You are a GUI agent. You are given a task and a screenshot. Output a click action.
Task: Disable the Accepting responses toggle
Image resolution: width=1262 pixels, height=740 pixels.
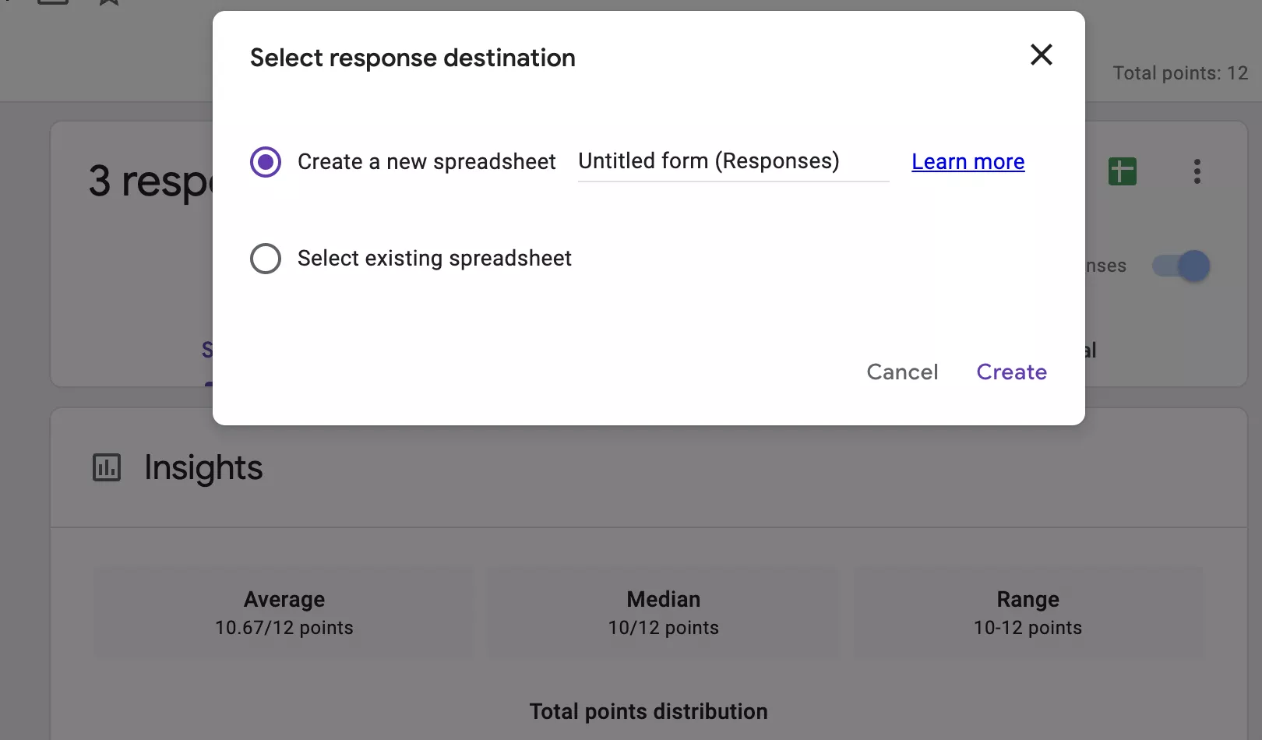coord(1180,266)
